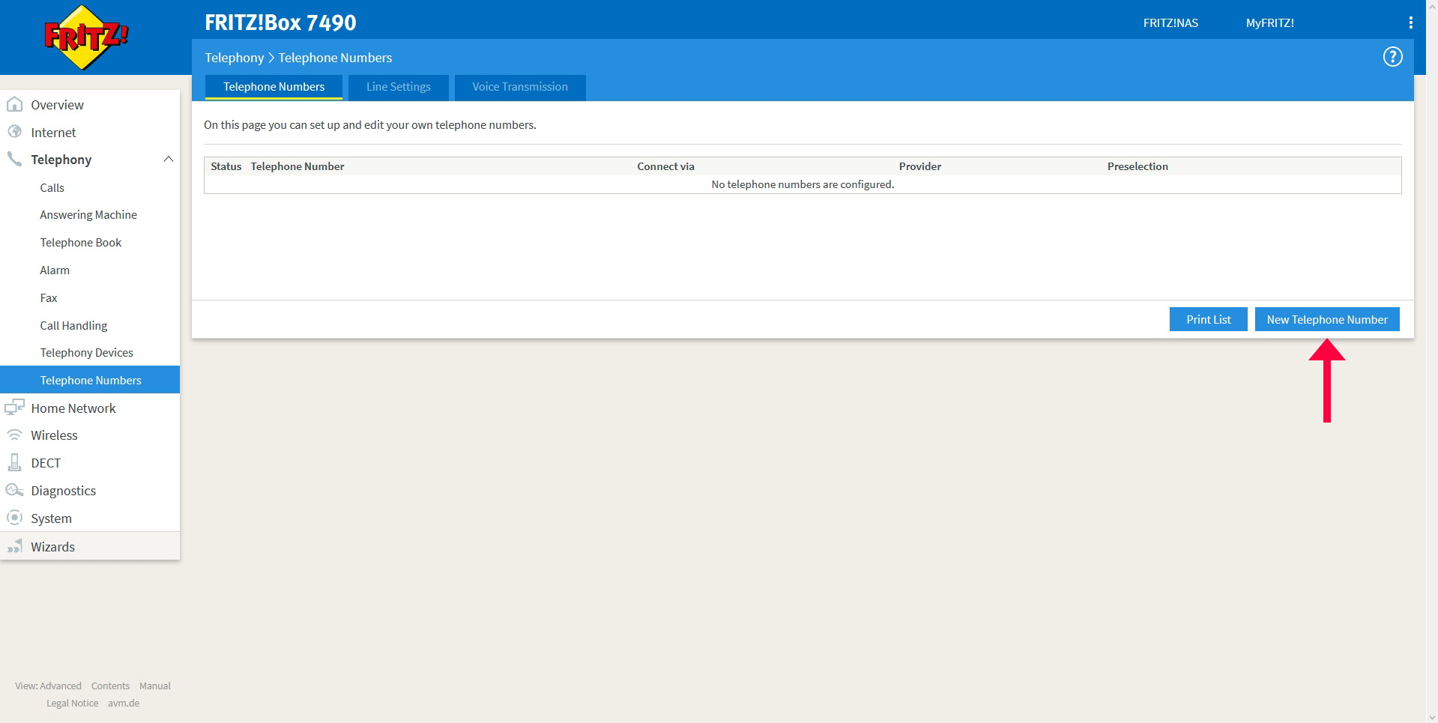
Task: Open MyFRITZ! link in header
Action: click(x=1269, y=23)
